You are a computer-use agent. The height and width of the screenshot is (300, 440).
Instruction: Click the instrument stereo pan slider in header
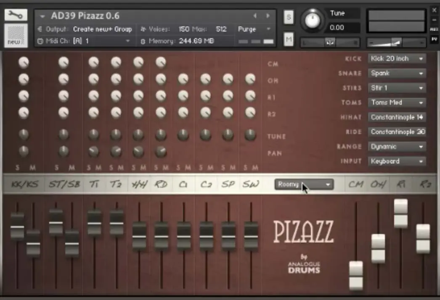click(330, 42)
